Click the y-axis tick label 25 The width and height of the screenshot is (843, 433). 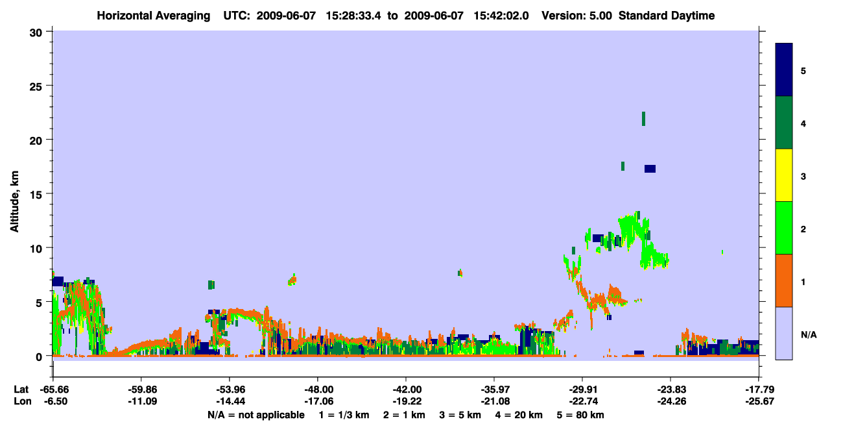click(38, 86)
